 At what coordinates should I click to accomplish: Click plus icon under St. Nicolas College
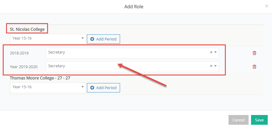[92, 39]
